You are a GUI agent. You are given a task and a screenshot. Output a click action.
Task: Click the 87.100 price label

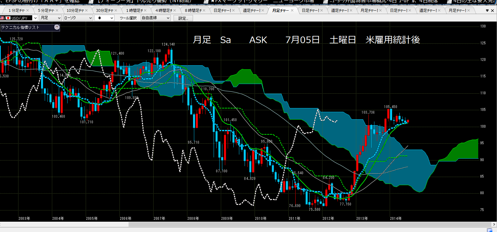pos(222,171)
